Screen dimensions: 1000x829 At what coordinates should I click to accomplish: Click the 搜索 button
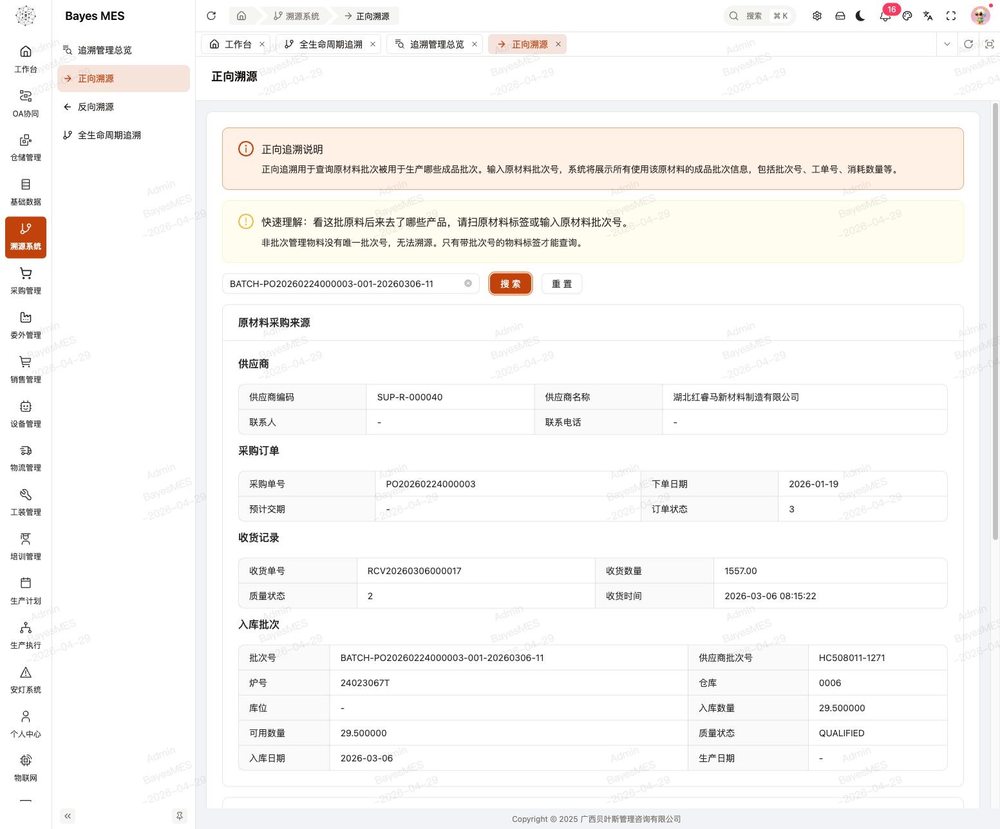[511, 284]
